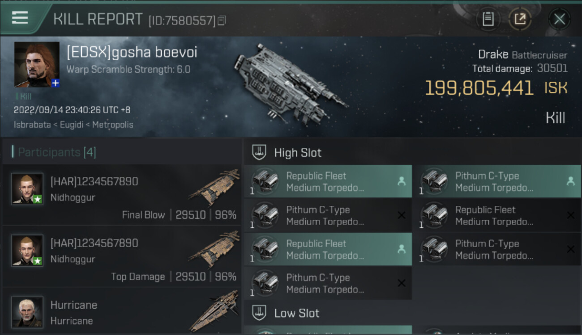Open the Final Blow Nidhoggur participant row

tap(121, 195)
